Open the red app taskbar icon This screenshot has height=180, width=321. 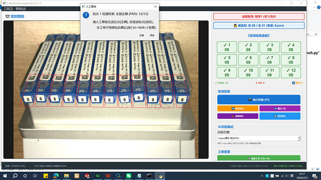point(87,176)
